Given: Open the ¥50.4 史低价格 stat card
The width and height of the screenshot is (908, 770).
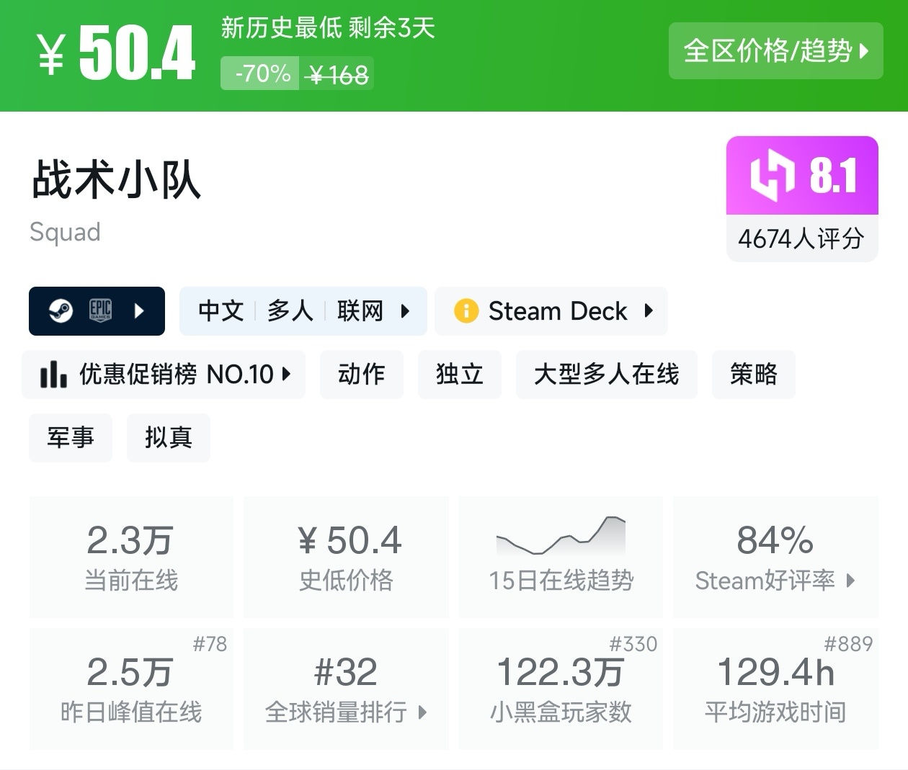Looking at the screenshot, I should (x=346, y=556).
